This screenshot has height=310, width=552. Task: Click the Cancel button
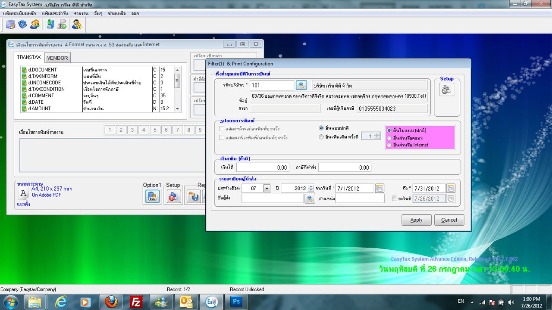449,220
